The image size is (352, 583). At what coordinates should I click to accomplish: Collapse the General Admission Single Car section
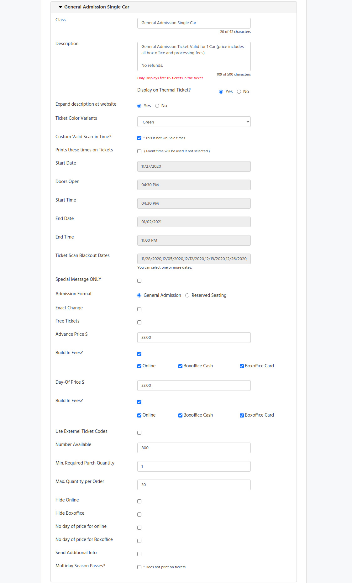click(x=94, y=7)
